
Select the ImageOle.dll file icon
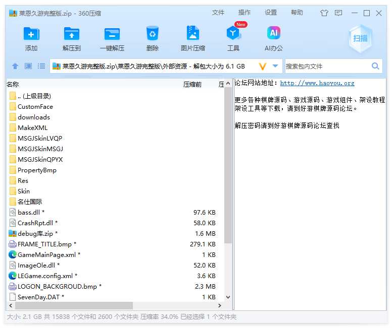[13, 265]
